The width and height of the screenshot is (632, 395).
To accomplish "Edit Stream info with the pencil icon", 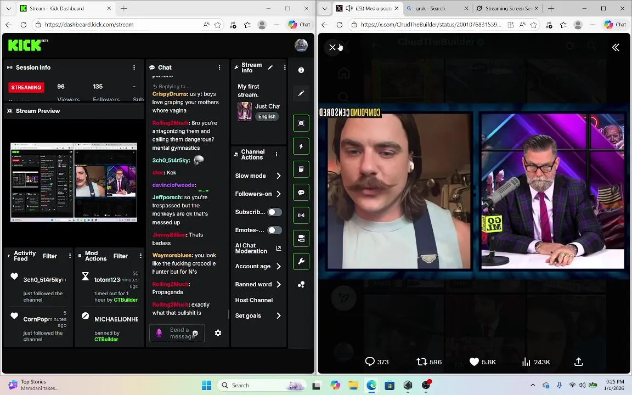I will 270,67.
